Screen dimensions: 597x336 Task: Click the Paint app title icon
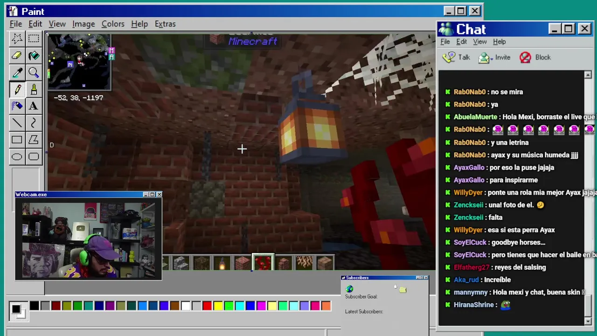click(x=13, y=11)
